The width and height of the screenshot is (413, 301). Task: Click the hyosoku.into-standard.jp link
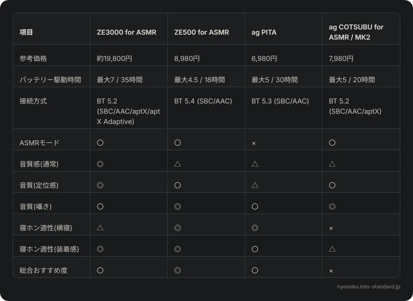click(368, 287)
